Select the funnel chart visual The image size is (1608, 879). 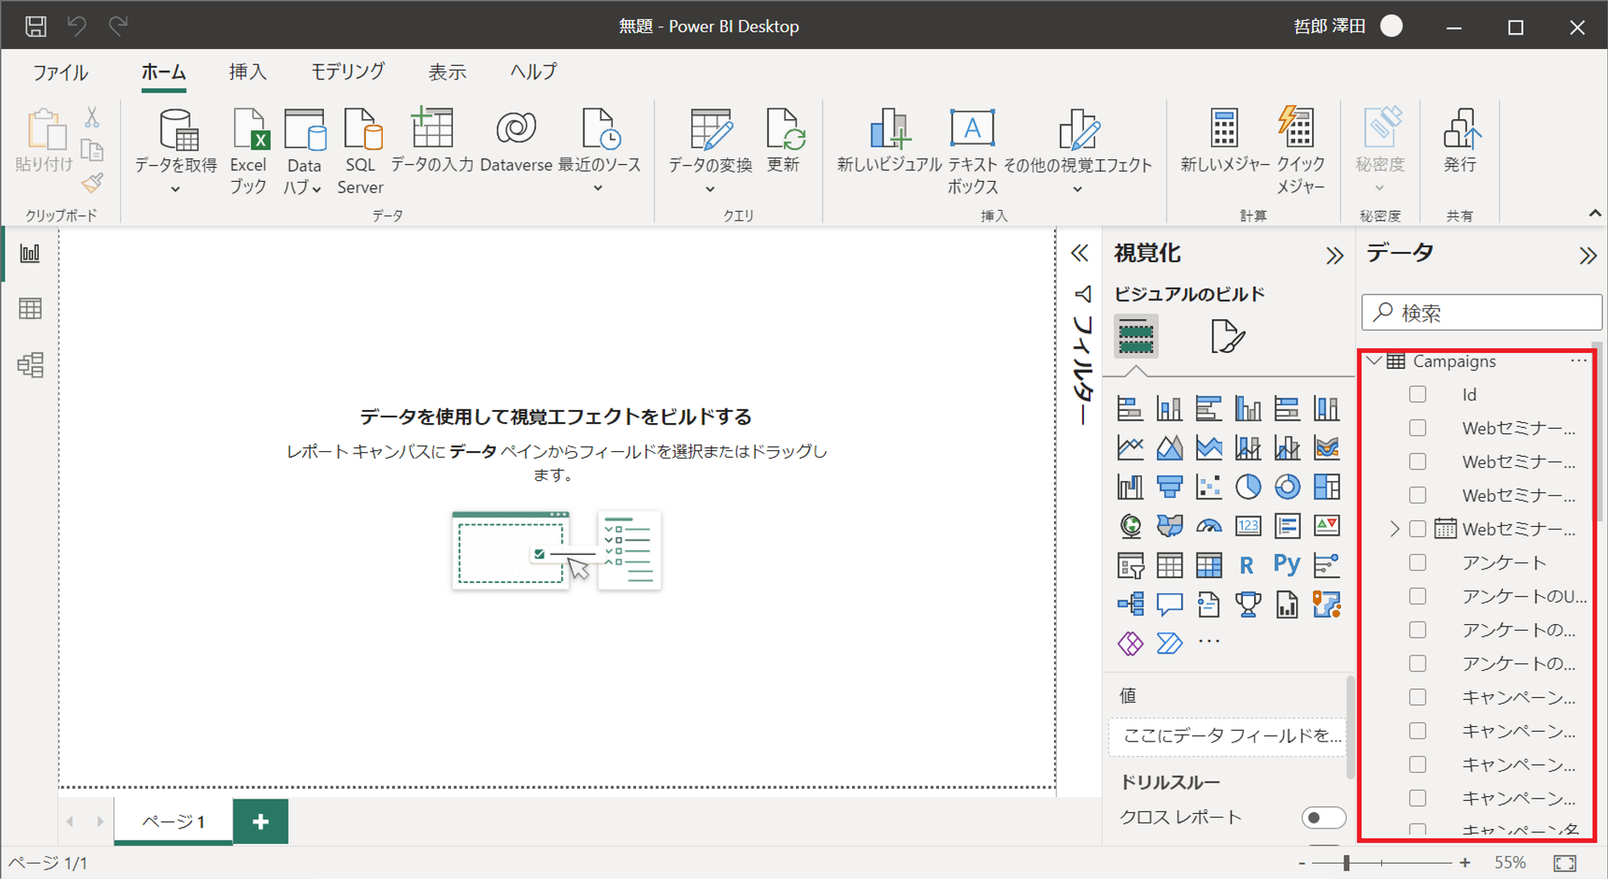[x=1169, y=487]
